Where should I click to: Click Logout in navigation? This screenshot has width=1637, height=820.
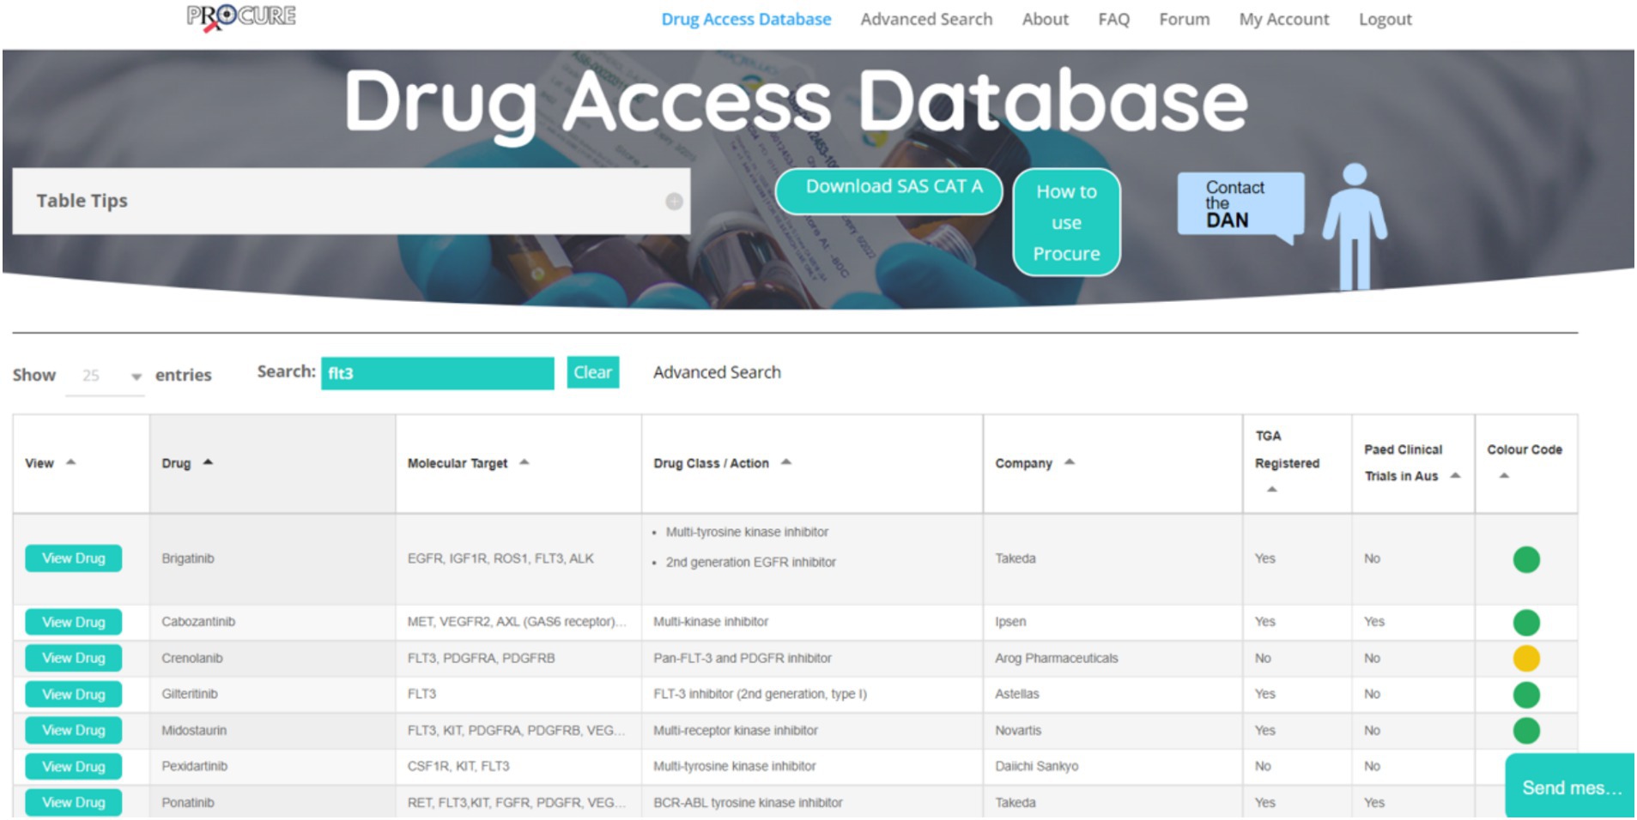coord(1385,19)
